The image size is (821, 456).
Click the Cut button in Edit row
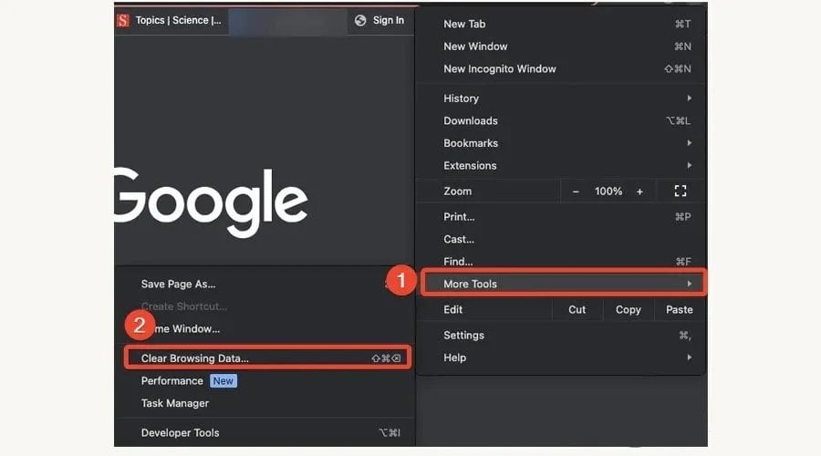click(577, 310)
